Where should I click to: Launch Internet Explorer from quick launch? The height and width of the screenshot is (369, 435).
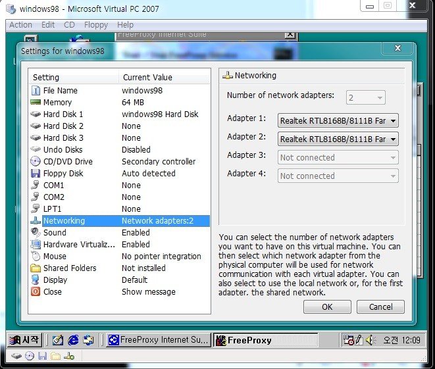73,340
